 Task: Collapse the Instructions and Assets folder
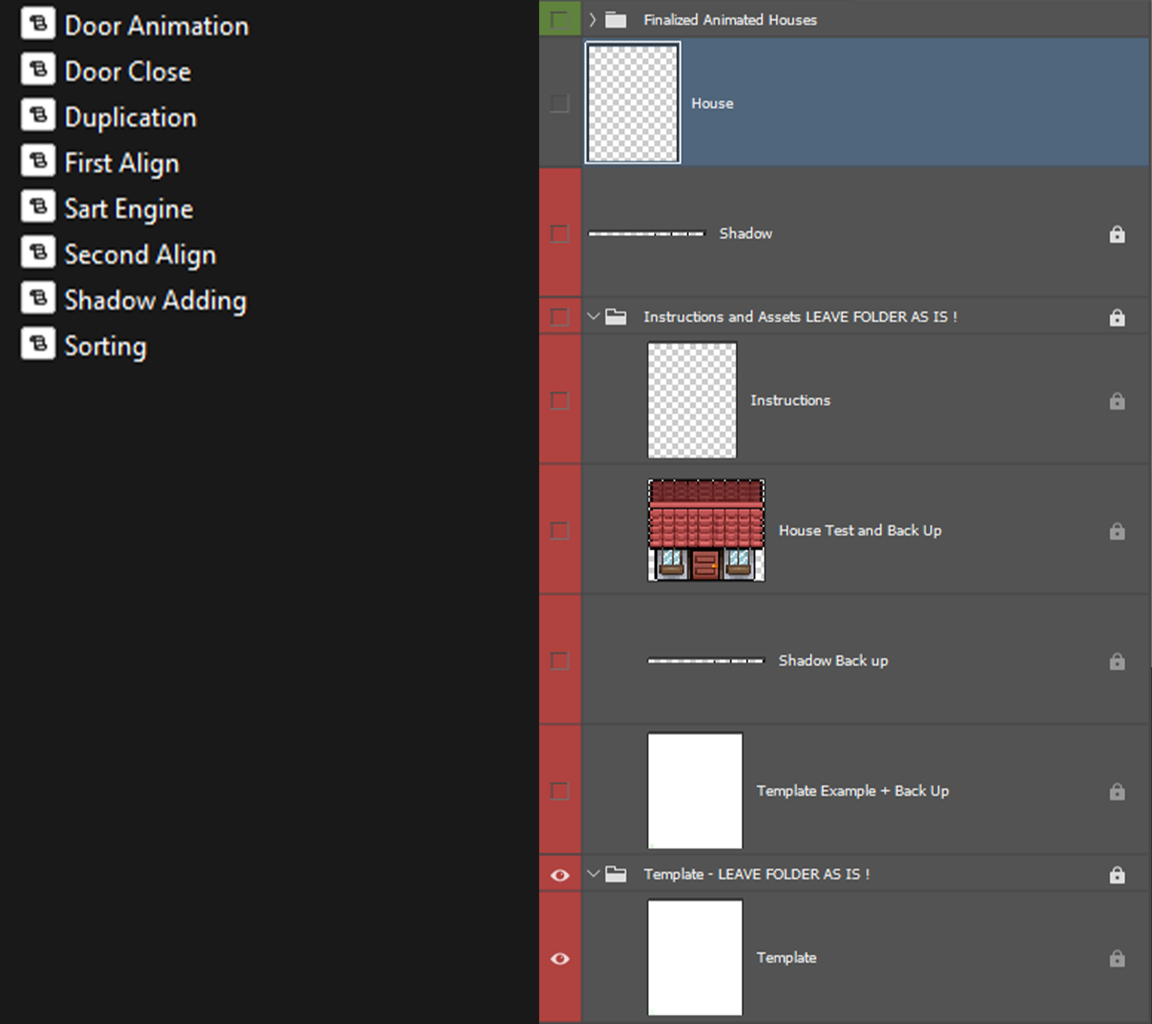pyautogui.click(x=592, y=317)
